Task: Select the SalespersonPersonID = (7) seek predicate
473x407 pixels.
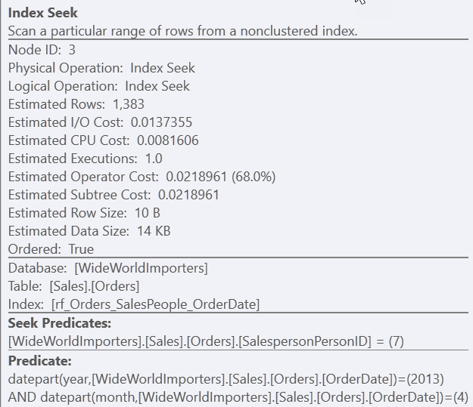Action: 206,341
